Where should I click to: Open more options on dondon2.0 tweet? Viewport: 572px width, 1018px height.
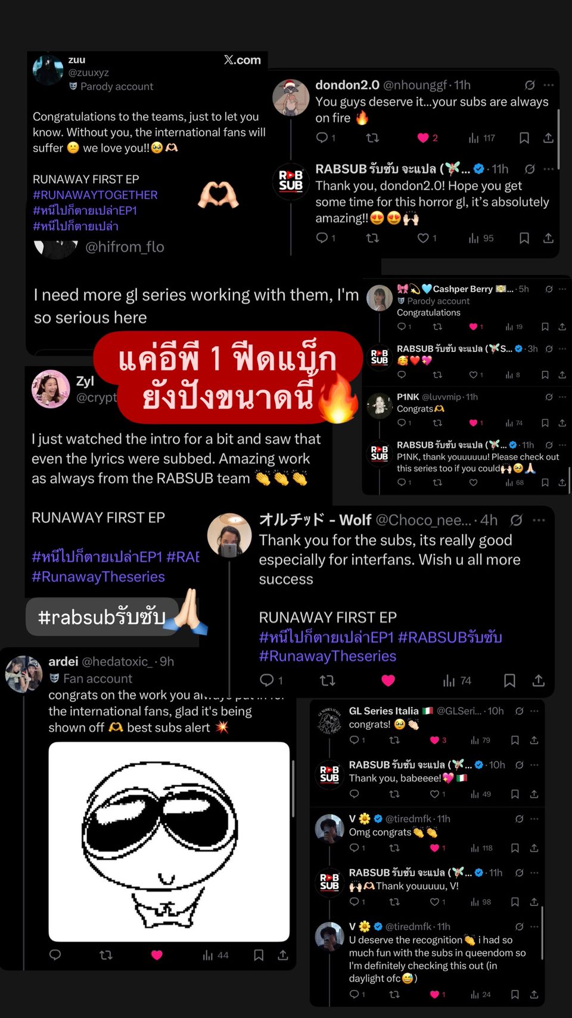[x=549, y=85]
